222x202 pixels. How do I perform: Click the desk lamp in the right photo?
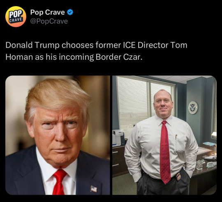click(x=214, y=134)
